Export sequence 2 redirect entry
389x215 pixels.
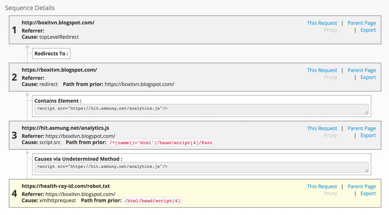point(368,77)
